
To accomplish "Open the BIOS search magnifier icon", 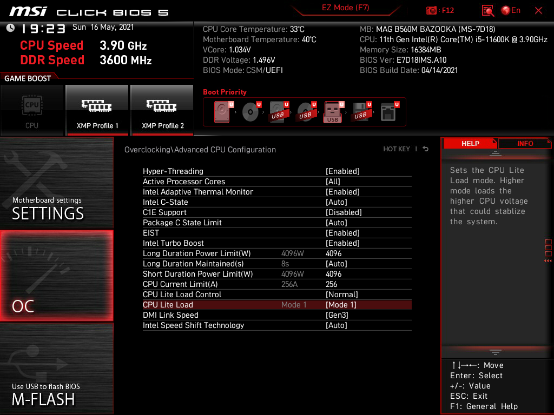I will pyautogui.click(x=487, y=11).
